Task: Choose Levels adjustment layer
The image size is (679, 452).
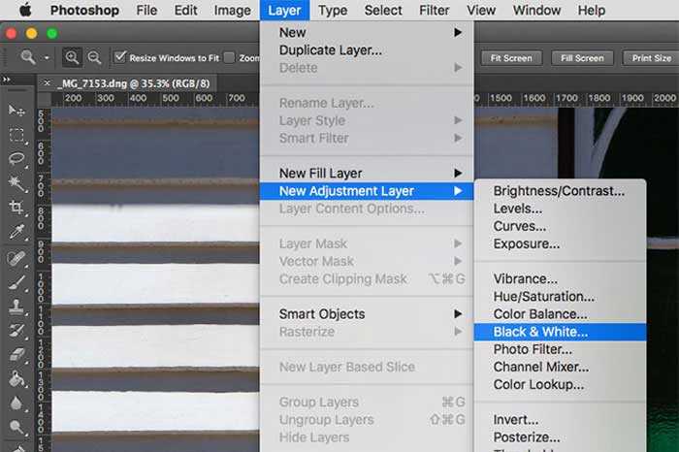Action: coord(560,209)
